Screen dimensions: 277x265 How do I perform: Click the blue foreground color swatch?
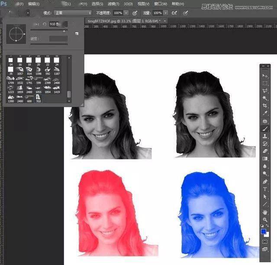tap(264, 231)
